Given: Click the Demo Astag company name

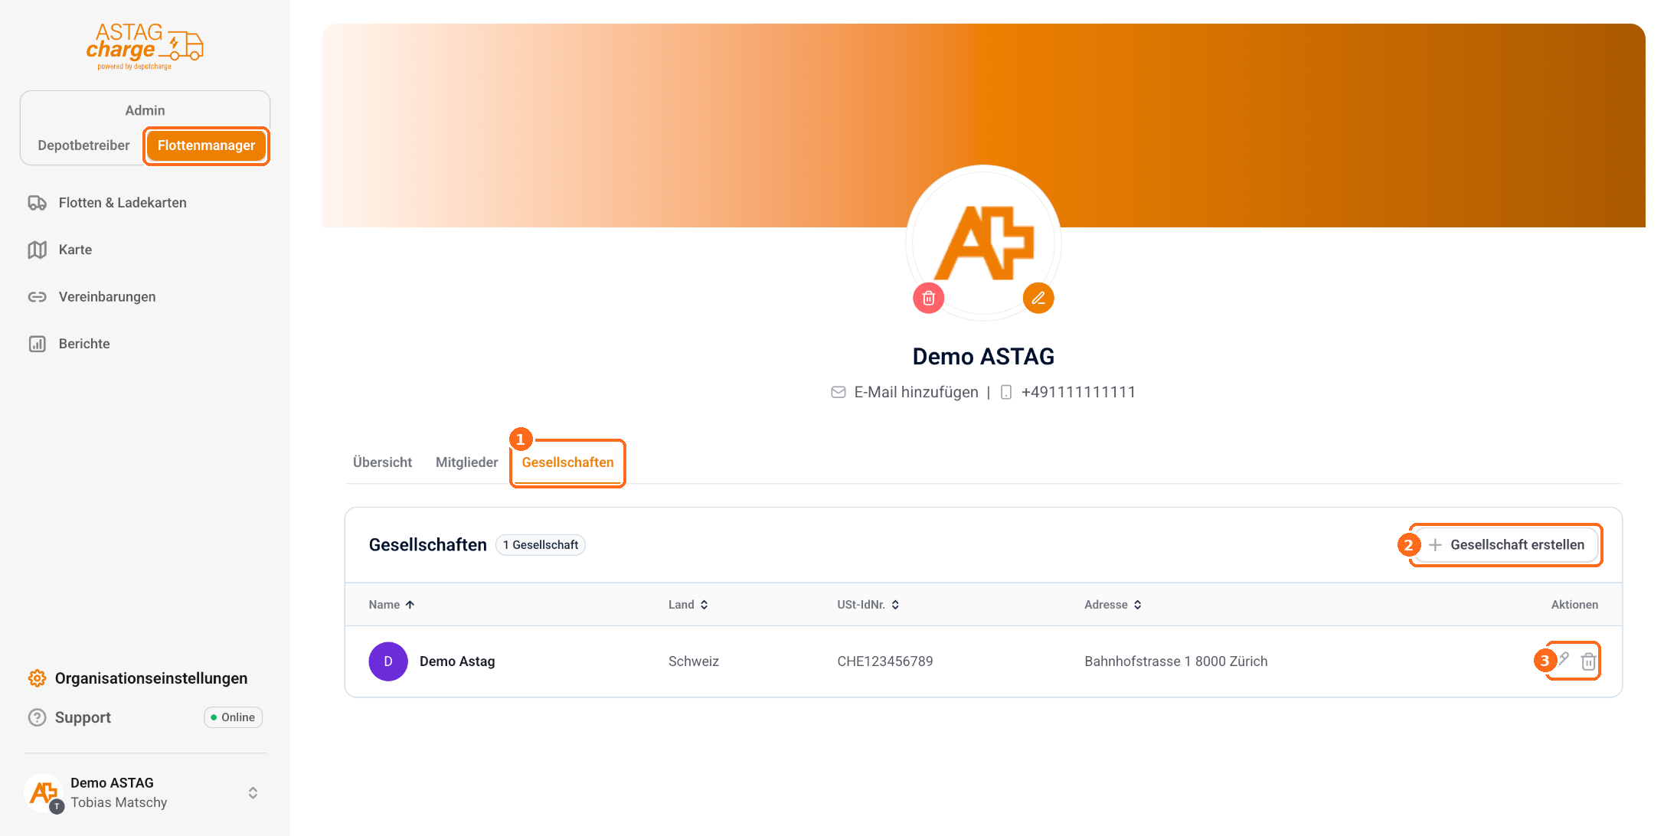Looking at the screenshot, I should [x=457, y=661].
